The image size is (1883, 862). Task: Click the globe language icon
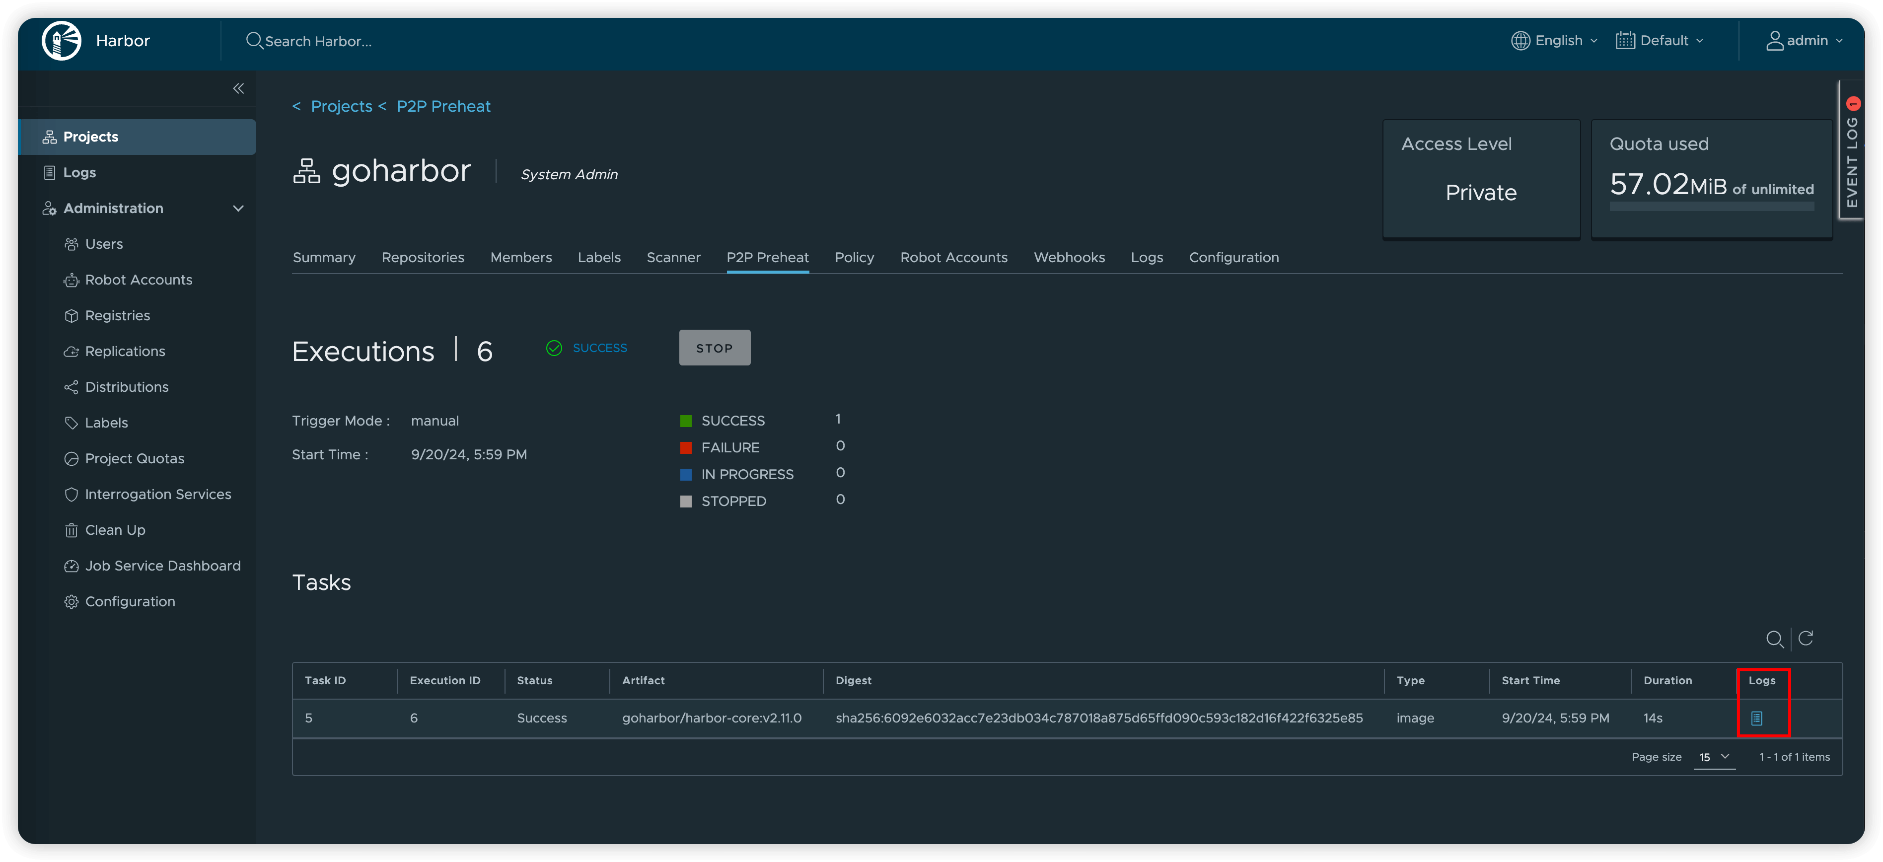point(1521,41)
